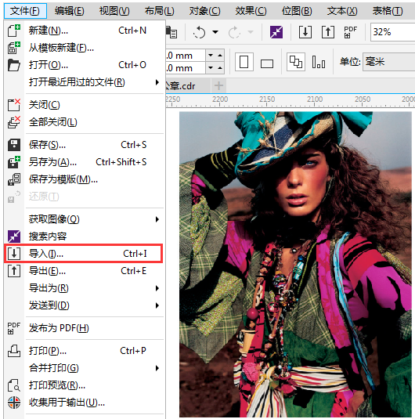
Task: Click the lower mm page size field
Action: pos(186,68)
